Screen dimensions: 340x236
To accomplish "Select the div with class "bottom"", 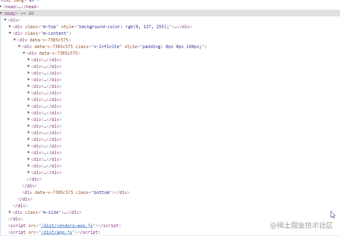I will pos(76,192).
